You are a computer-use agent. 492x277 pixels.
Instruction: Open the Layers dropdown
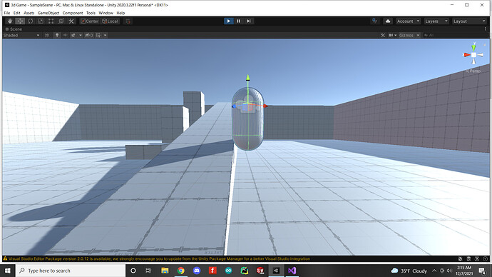[x=436, y=21]
